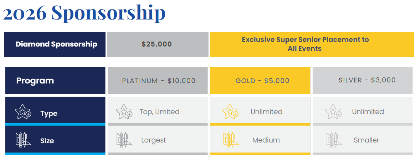Click the star icon in Silver column
The image size is (416, 162).
point(333,112)
